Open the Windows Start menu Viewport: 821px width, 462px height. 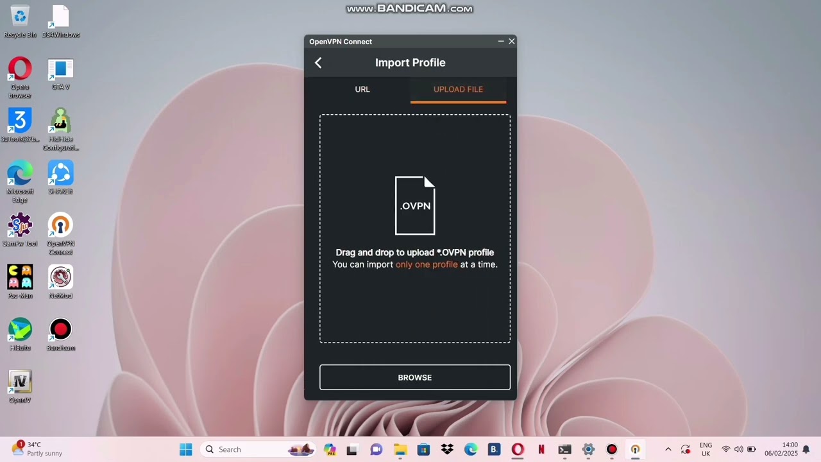pyautogui.click(x=185, y=449)
